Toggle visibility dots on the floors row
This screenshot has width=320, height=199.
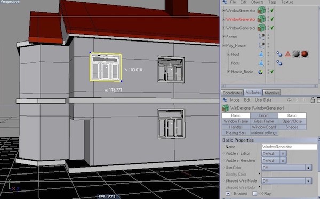pyautogui.click(x=268, y=63)
